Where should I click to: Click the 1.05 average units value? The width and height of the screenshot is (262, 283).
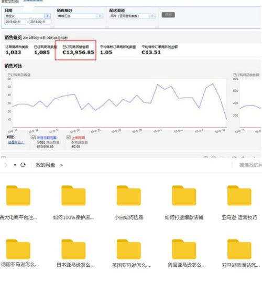coord(106,53)
